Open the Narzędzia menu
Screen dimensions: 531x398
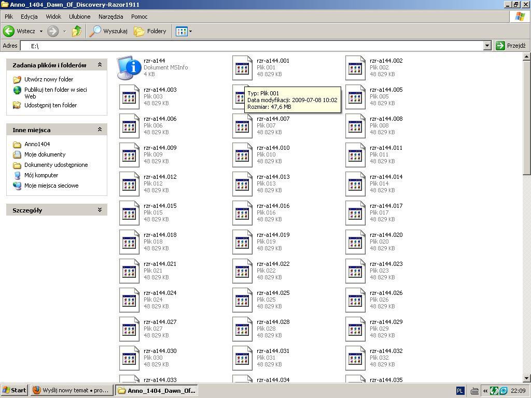111,17
